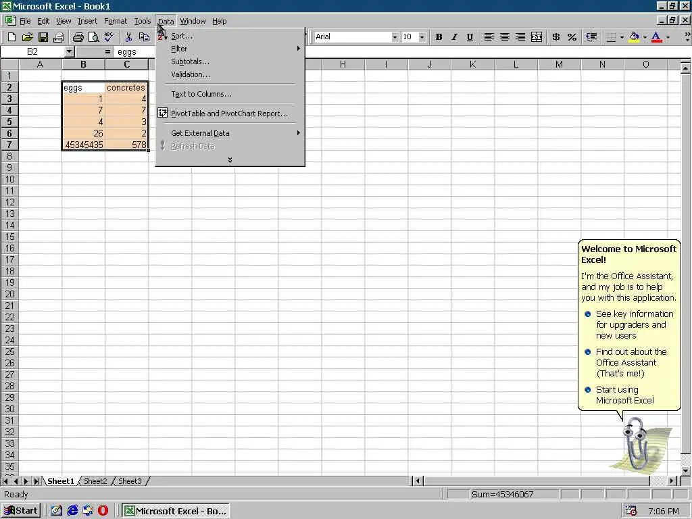This screenshot has height=519, width=692.
Task: Open Internet Explorer from quick launch
Action: [72, 511]
